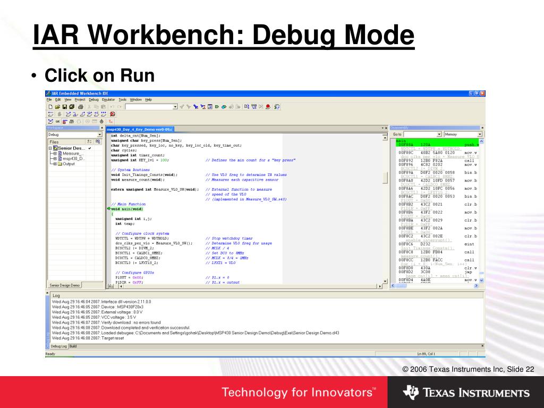The width and height of the screenshot is (544, 408).
Task: Open the Debug menu
Action: pos(93,99)
